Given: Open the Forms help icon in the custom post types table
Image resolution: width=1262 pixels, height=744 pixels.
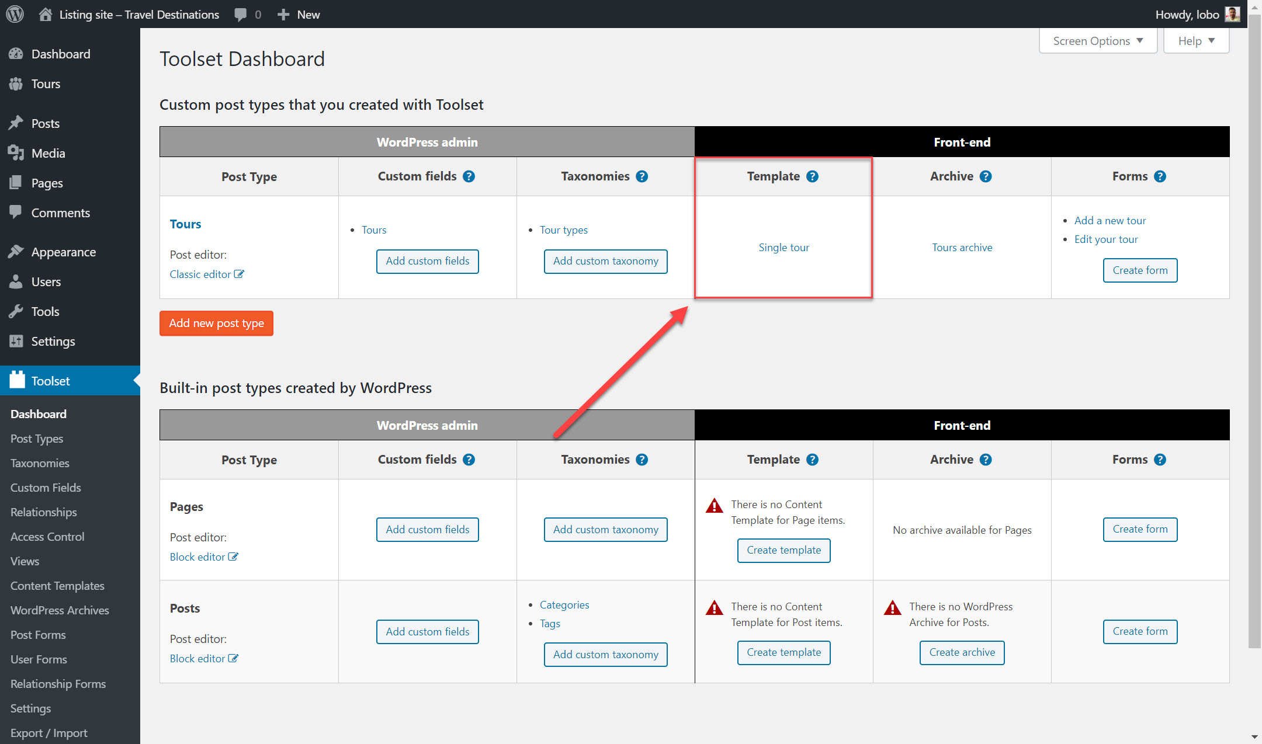Looking at the screenshot, I should tap(1160, 176).
